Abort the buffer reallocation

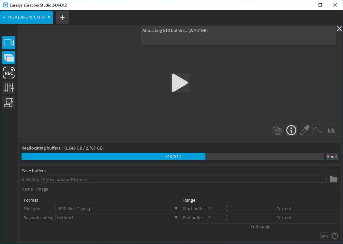(x=332, y=156)
